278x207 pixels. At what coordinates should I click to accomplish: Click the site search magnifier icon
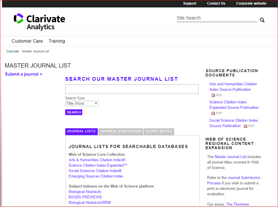coord(262,20)
